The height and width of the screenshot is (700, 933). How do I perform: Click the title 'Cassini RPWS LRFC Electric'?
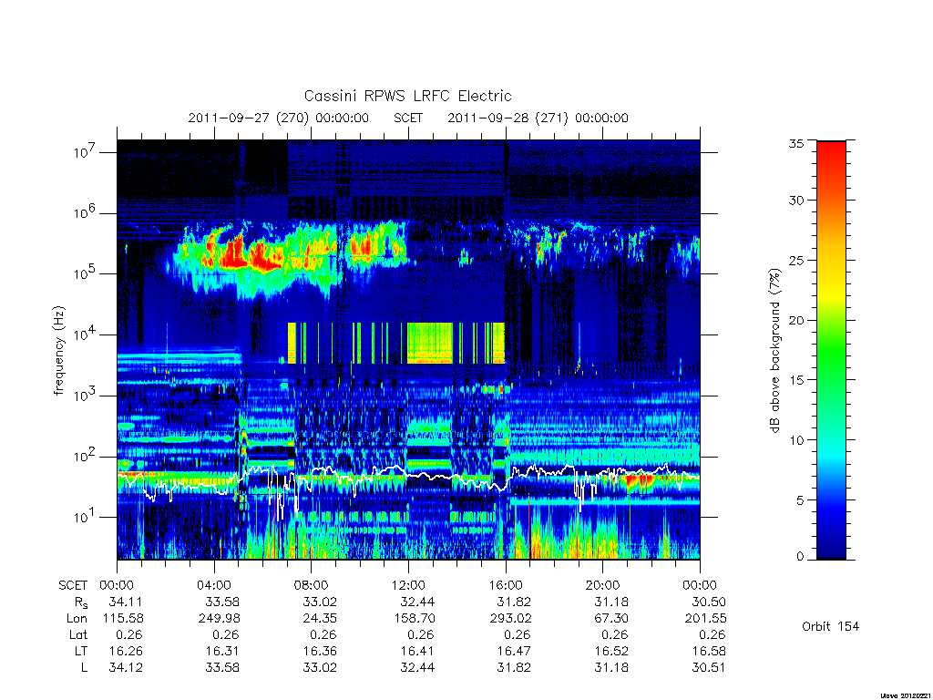[407, 96]
